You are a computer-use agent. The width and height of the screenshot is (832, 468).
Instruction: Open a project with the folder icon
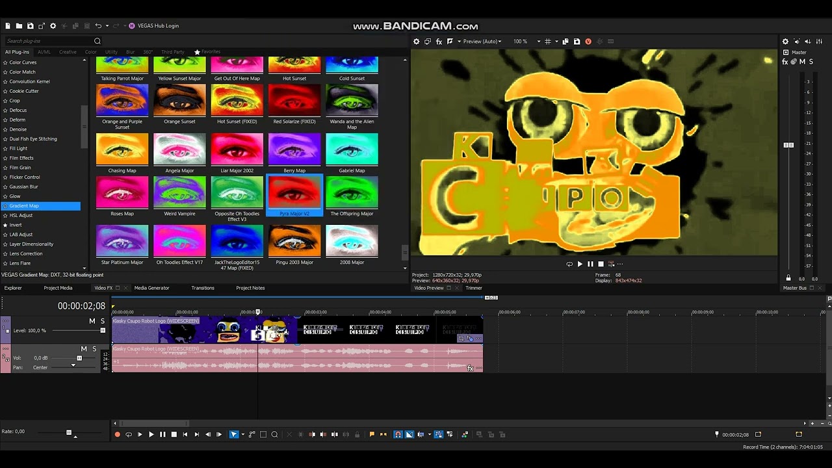click(19, 26)
